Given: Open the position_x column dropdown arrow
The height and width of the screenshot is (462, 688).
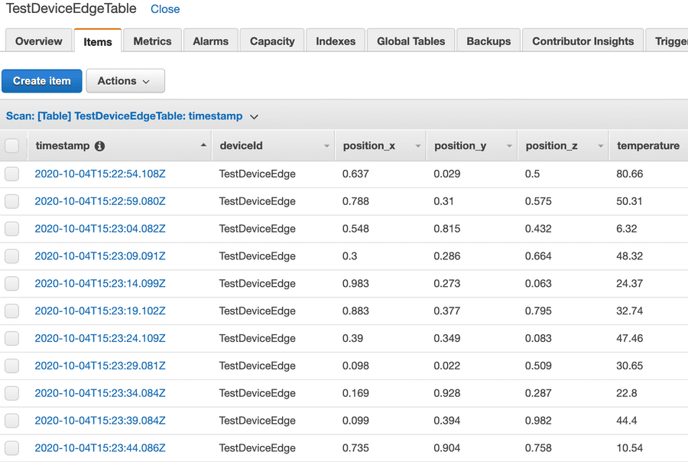Looking at the screenshot, I should coord(417,146).
